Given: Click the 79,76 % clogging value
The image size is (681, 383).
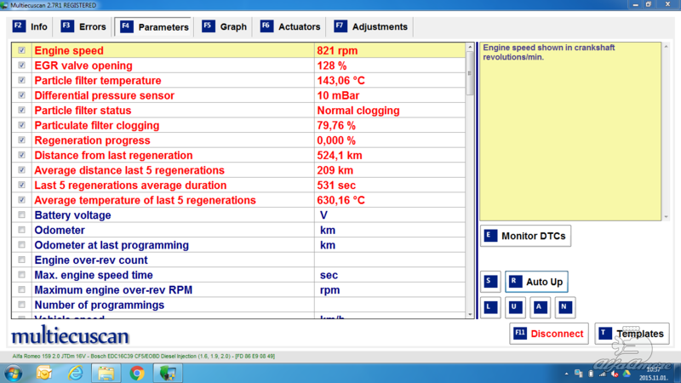Looking at the screenshot, I should click(336, 125).
